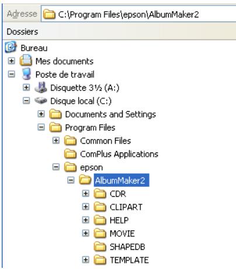
Task: Collapse the Program Files node
Action: pos(41,127)
